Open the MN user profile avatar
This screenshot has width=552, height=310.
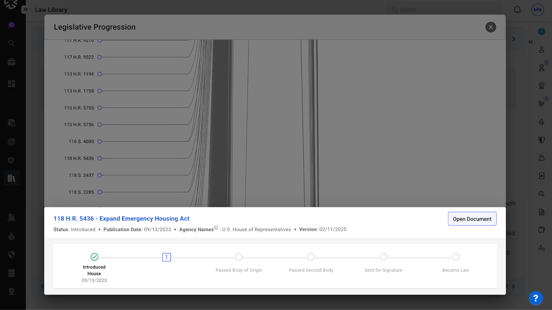(x=538, y=10)
